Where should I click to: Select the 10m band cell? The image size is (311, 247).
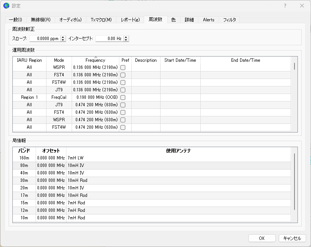pos(24,218)
